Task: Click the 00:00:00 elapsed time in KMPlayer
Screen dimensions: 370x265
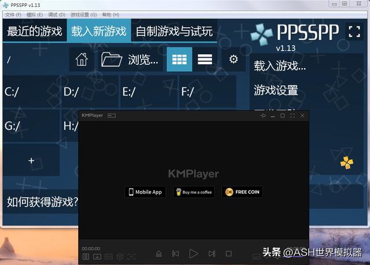Action: point(91,249)
